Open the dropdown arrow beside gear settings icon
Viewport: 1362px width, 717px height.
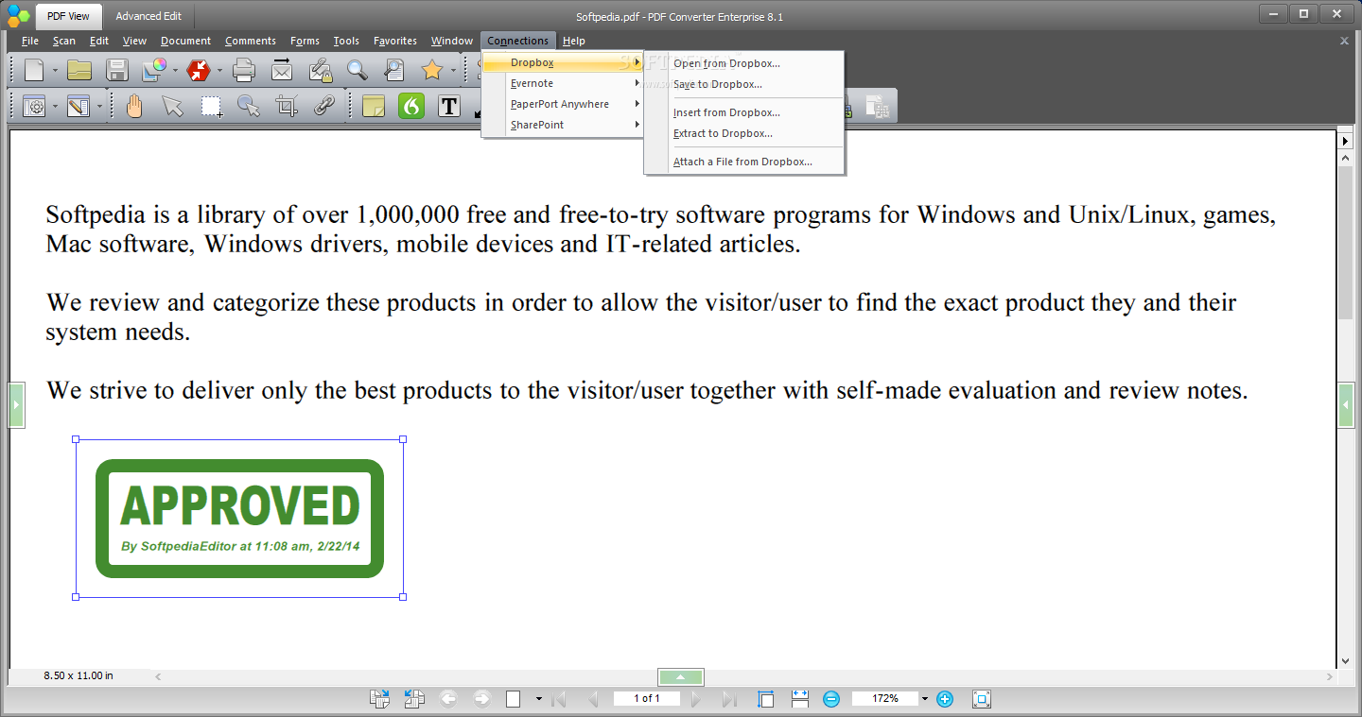(55, 106)
